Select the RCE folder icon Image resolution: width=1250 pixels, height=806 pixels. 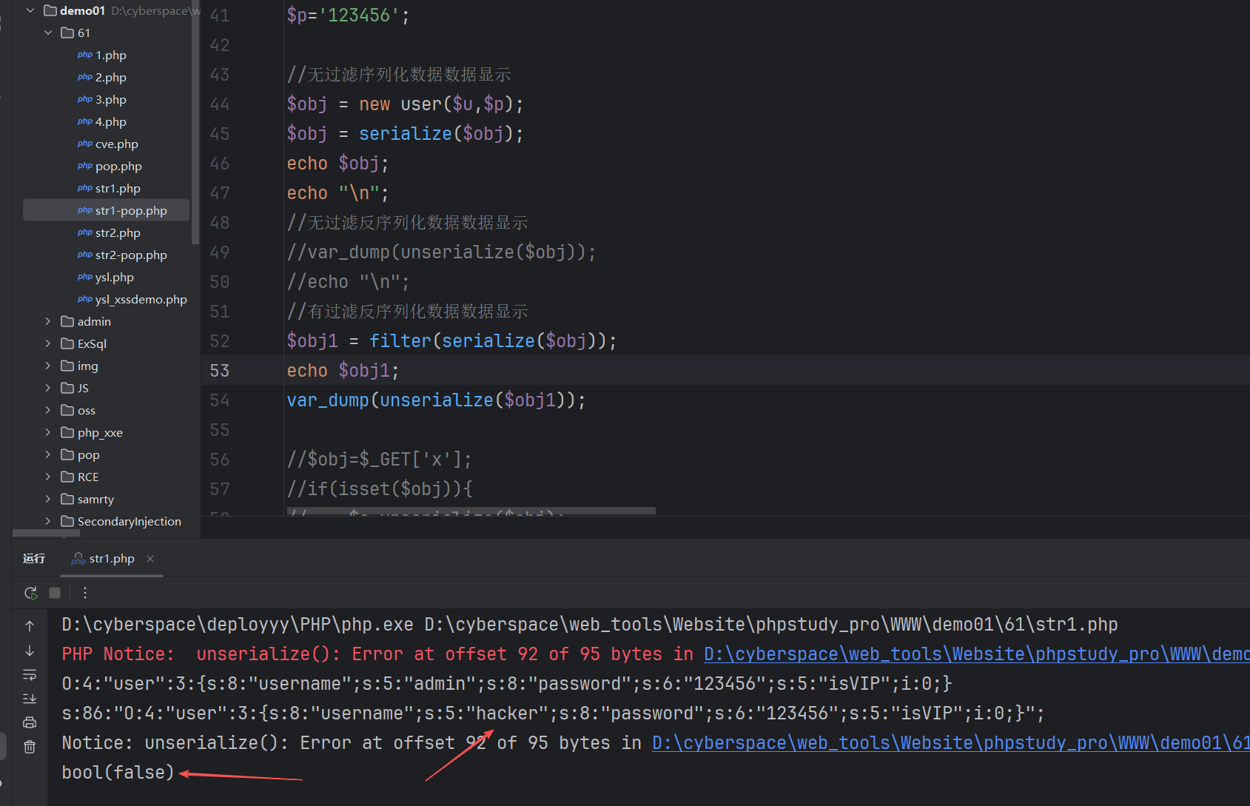pyautogui.click(x=67, y=477)
